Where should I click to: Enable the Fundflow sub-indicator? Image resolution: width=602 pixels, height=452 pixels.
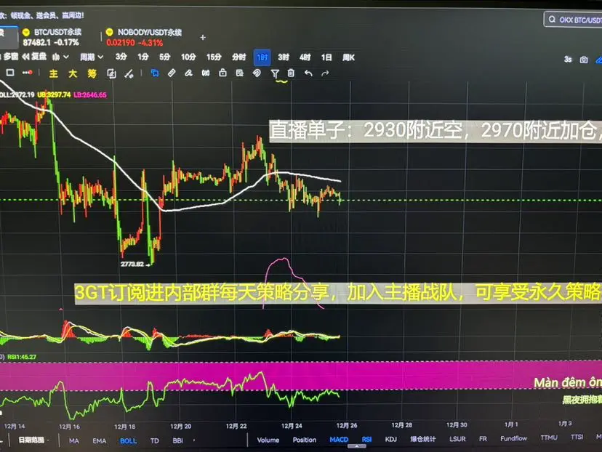click(514, 437)
